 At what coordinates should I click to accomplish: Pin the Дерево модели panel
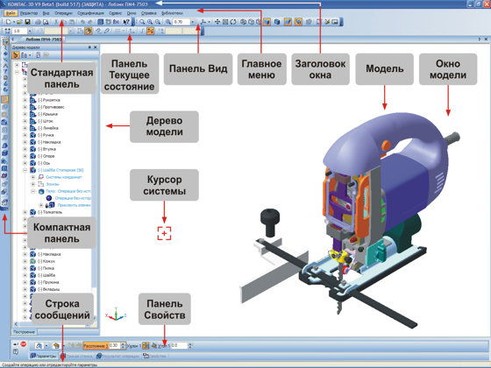coord(89,47)
